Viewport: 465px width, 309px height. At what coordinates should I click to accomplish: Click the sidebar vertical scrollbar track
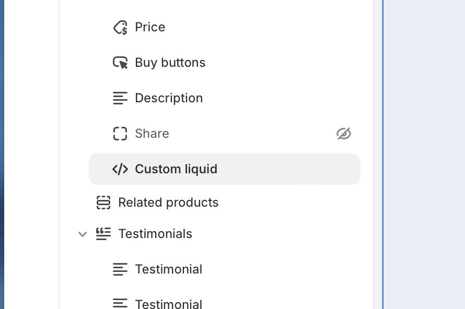coord(378,154)
